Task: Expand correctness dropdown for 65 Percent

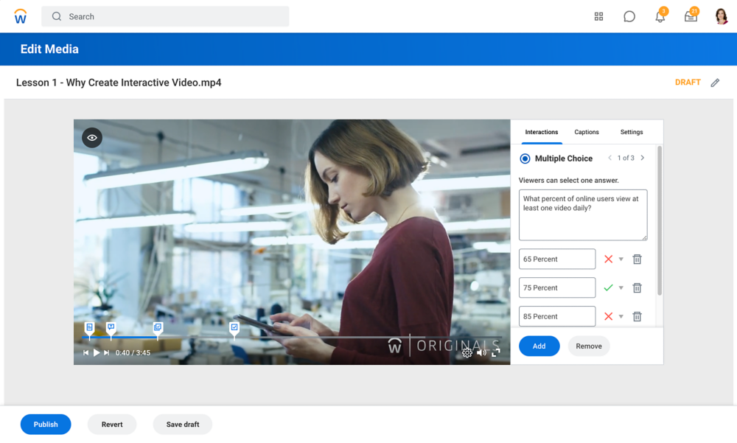Action: pos(621,259)
